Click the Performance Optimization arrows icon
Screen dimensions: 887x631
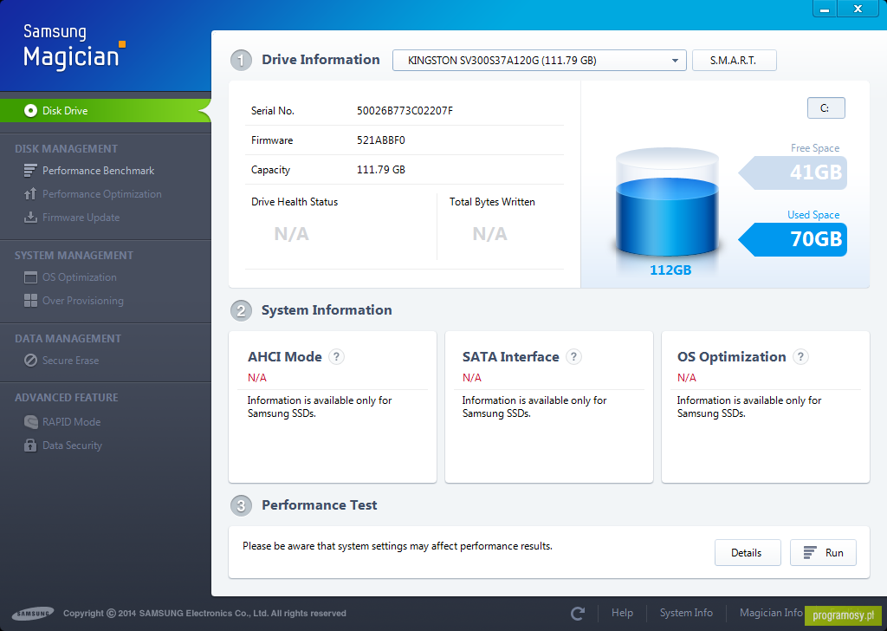tap(30, 194)
